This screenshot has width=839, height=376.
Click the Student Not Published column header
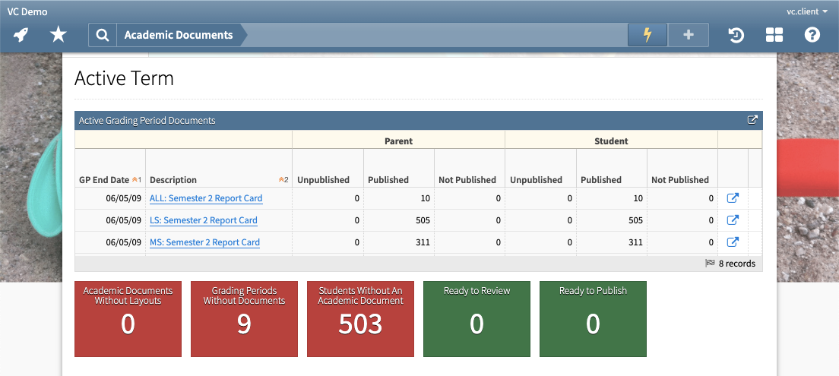(682, 168)
